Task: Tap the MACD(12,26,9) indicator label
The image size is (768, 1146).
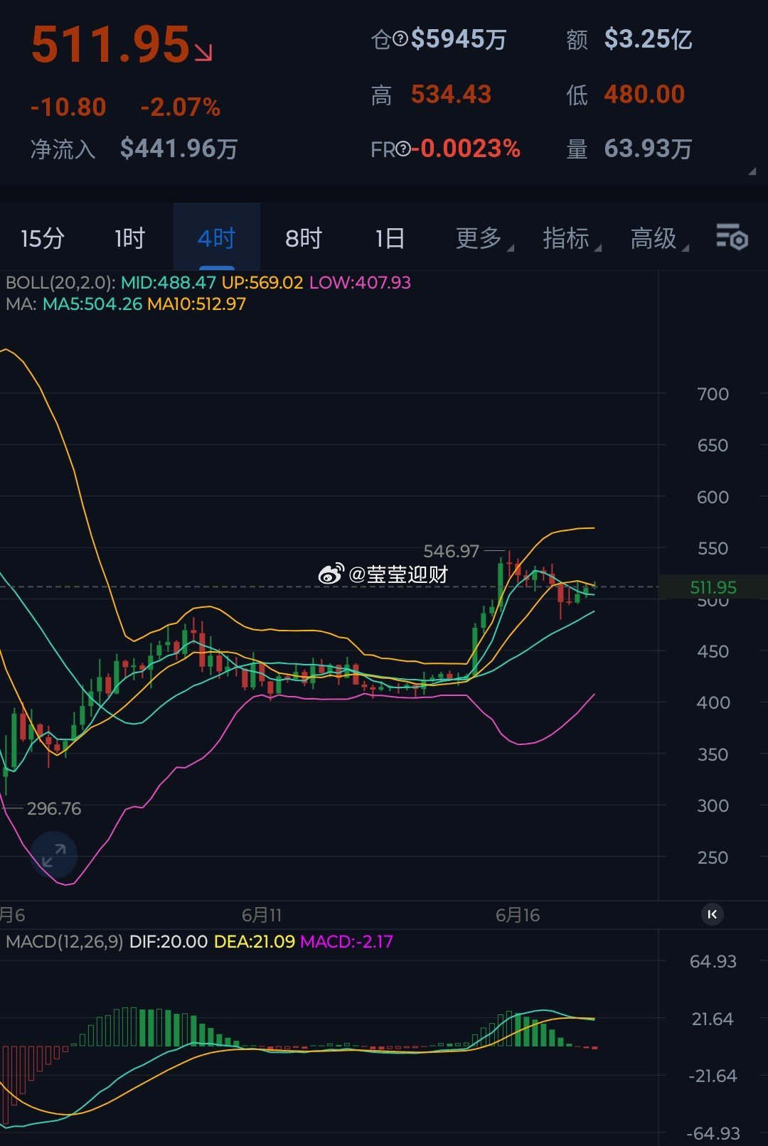Action: pos(64,942)
